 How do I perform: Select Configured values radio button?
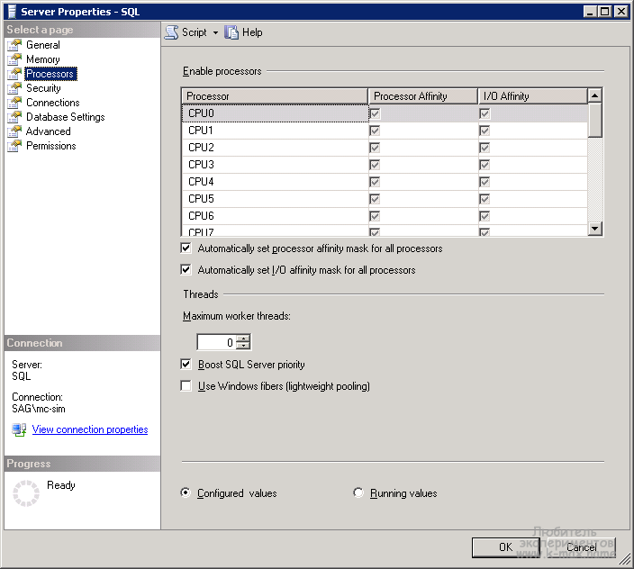[x=186, y=492]
